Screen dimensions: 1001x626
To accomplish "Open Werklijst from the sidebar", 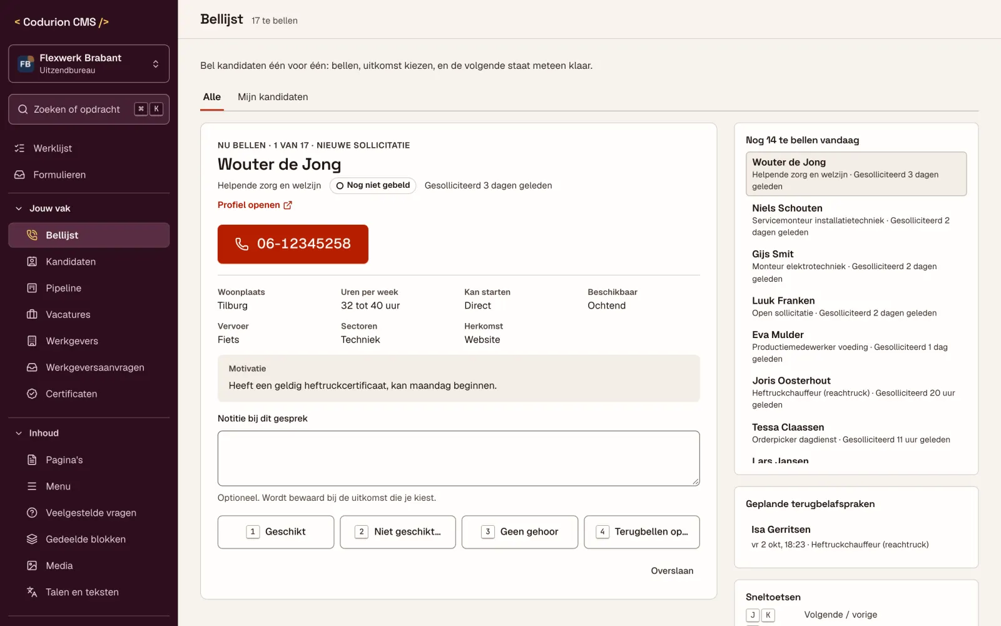I will [x=89, y=148].
